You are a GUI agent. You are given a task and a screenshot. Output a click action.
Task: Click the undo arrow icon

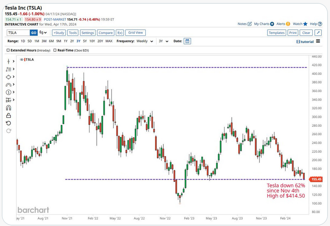(9, 123)
